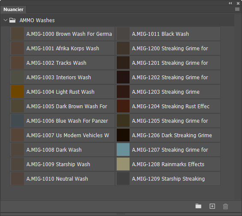
Task: Select the text "A.MIG-1201 Streaking Grime for"
Action: pyautogui.click(x=170, y=63)
